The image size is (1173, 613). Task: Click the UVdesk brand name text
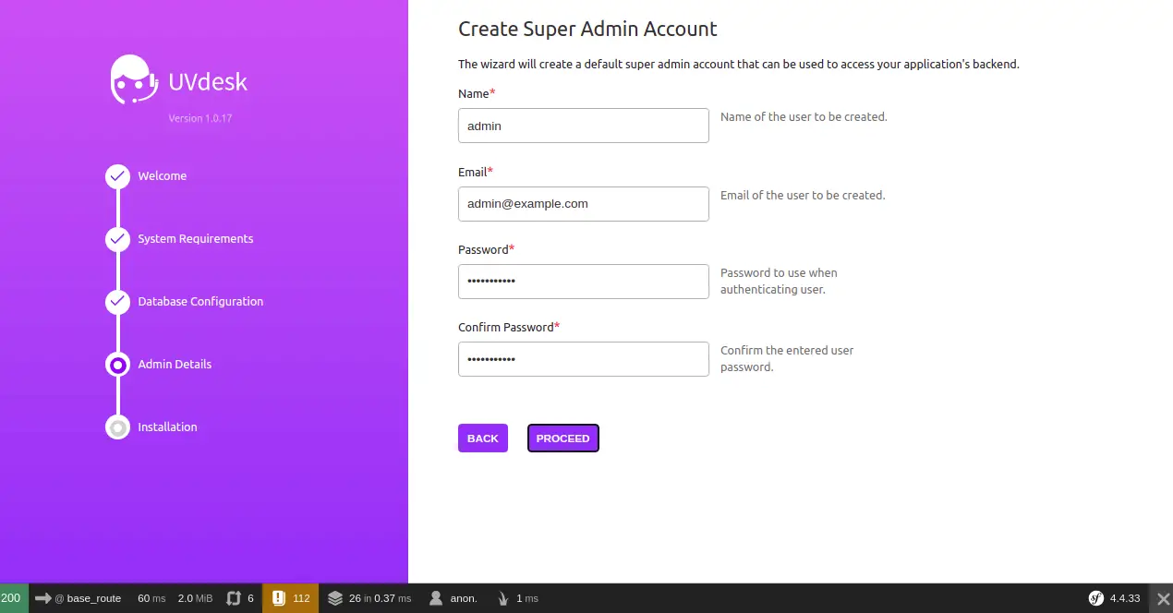point(208,82)
